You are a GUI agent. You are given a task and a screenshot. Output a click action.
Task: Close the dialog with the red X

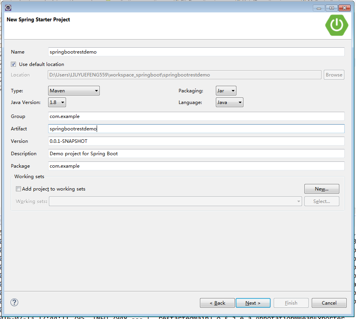tap(344, 8)
